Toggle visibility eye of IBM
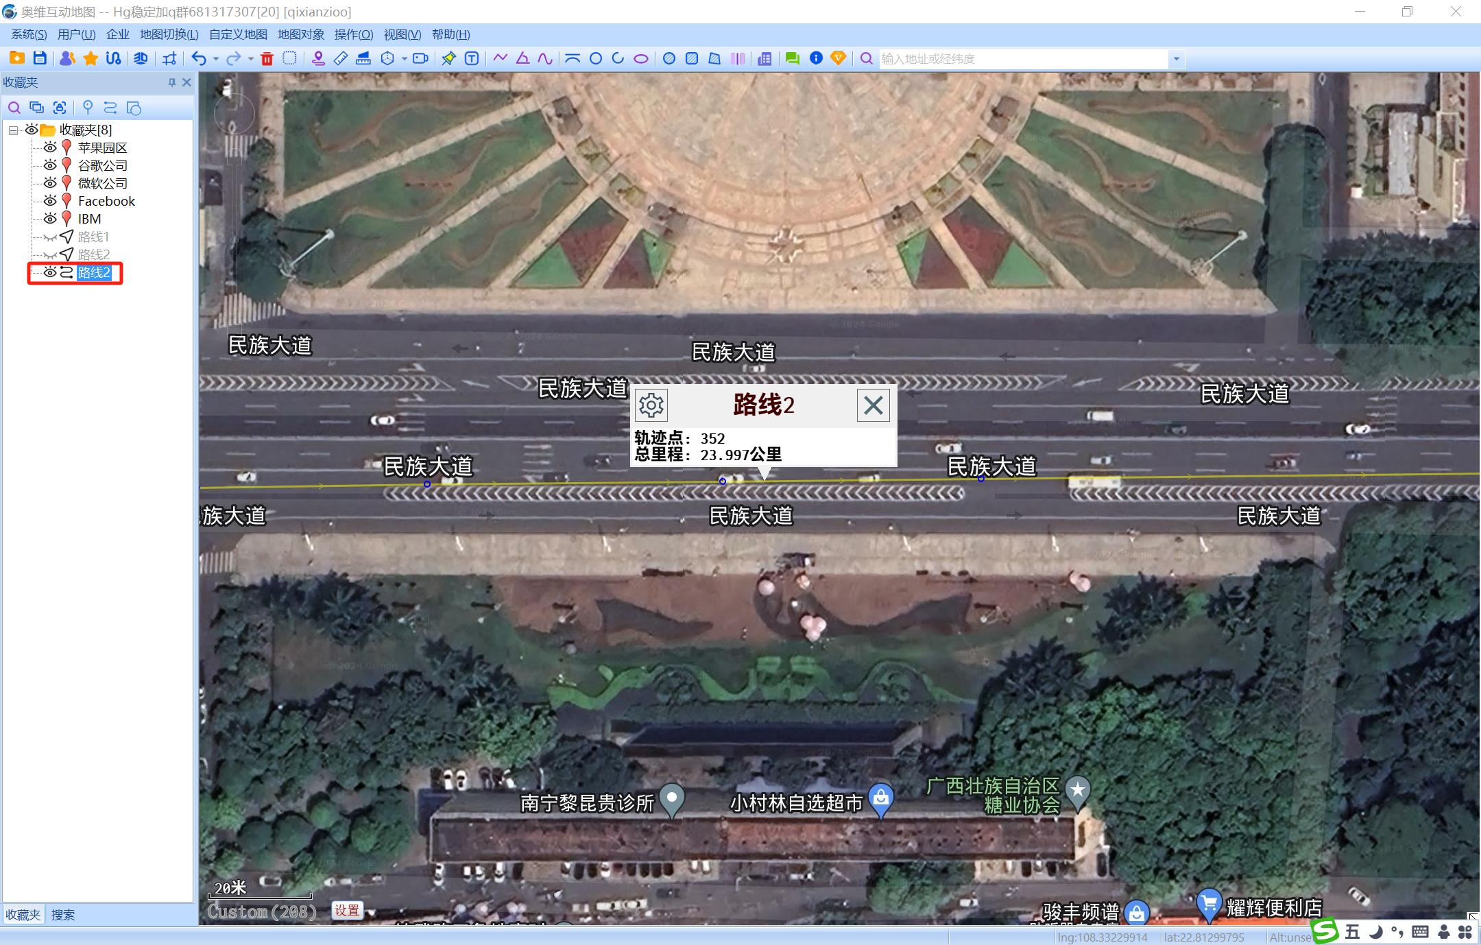The width and height of the screenshot is (1481, 945). pos(50,219)
